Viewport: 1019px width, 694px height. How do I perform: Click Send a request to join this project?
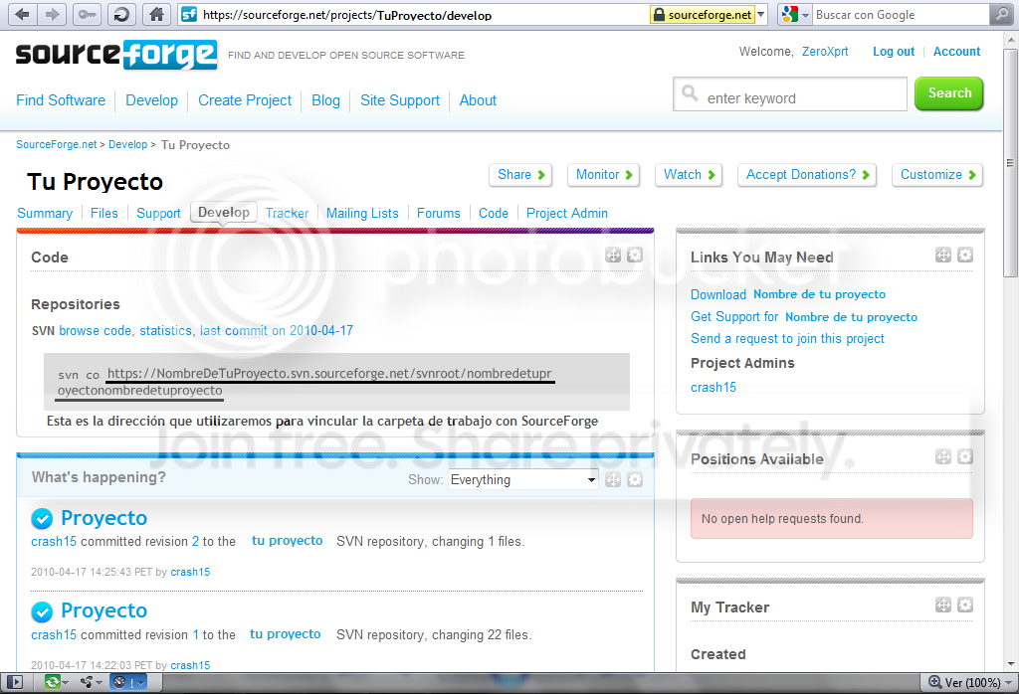click(x=787, y=339)
